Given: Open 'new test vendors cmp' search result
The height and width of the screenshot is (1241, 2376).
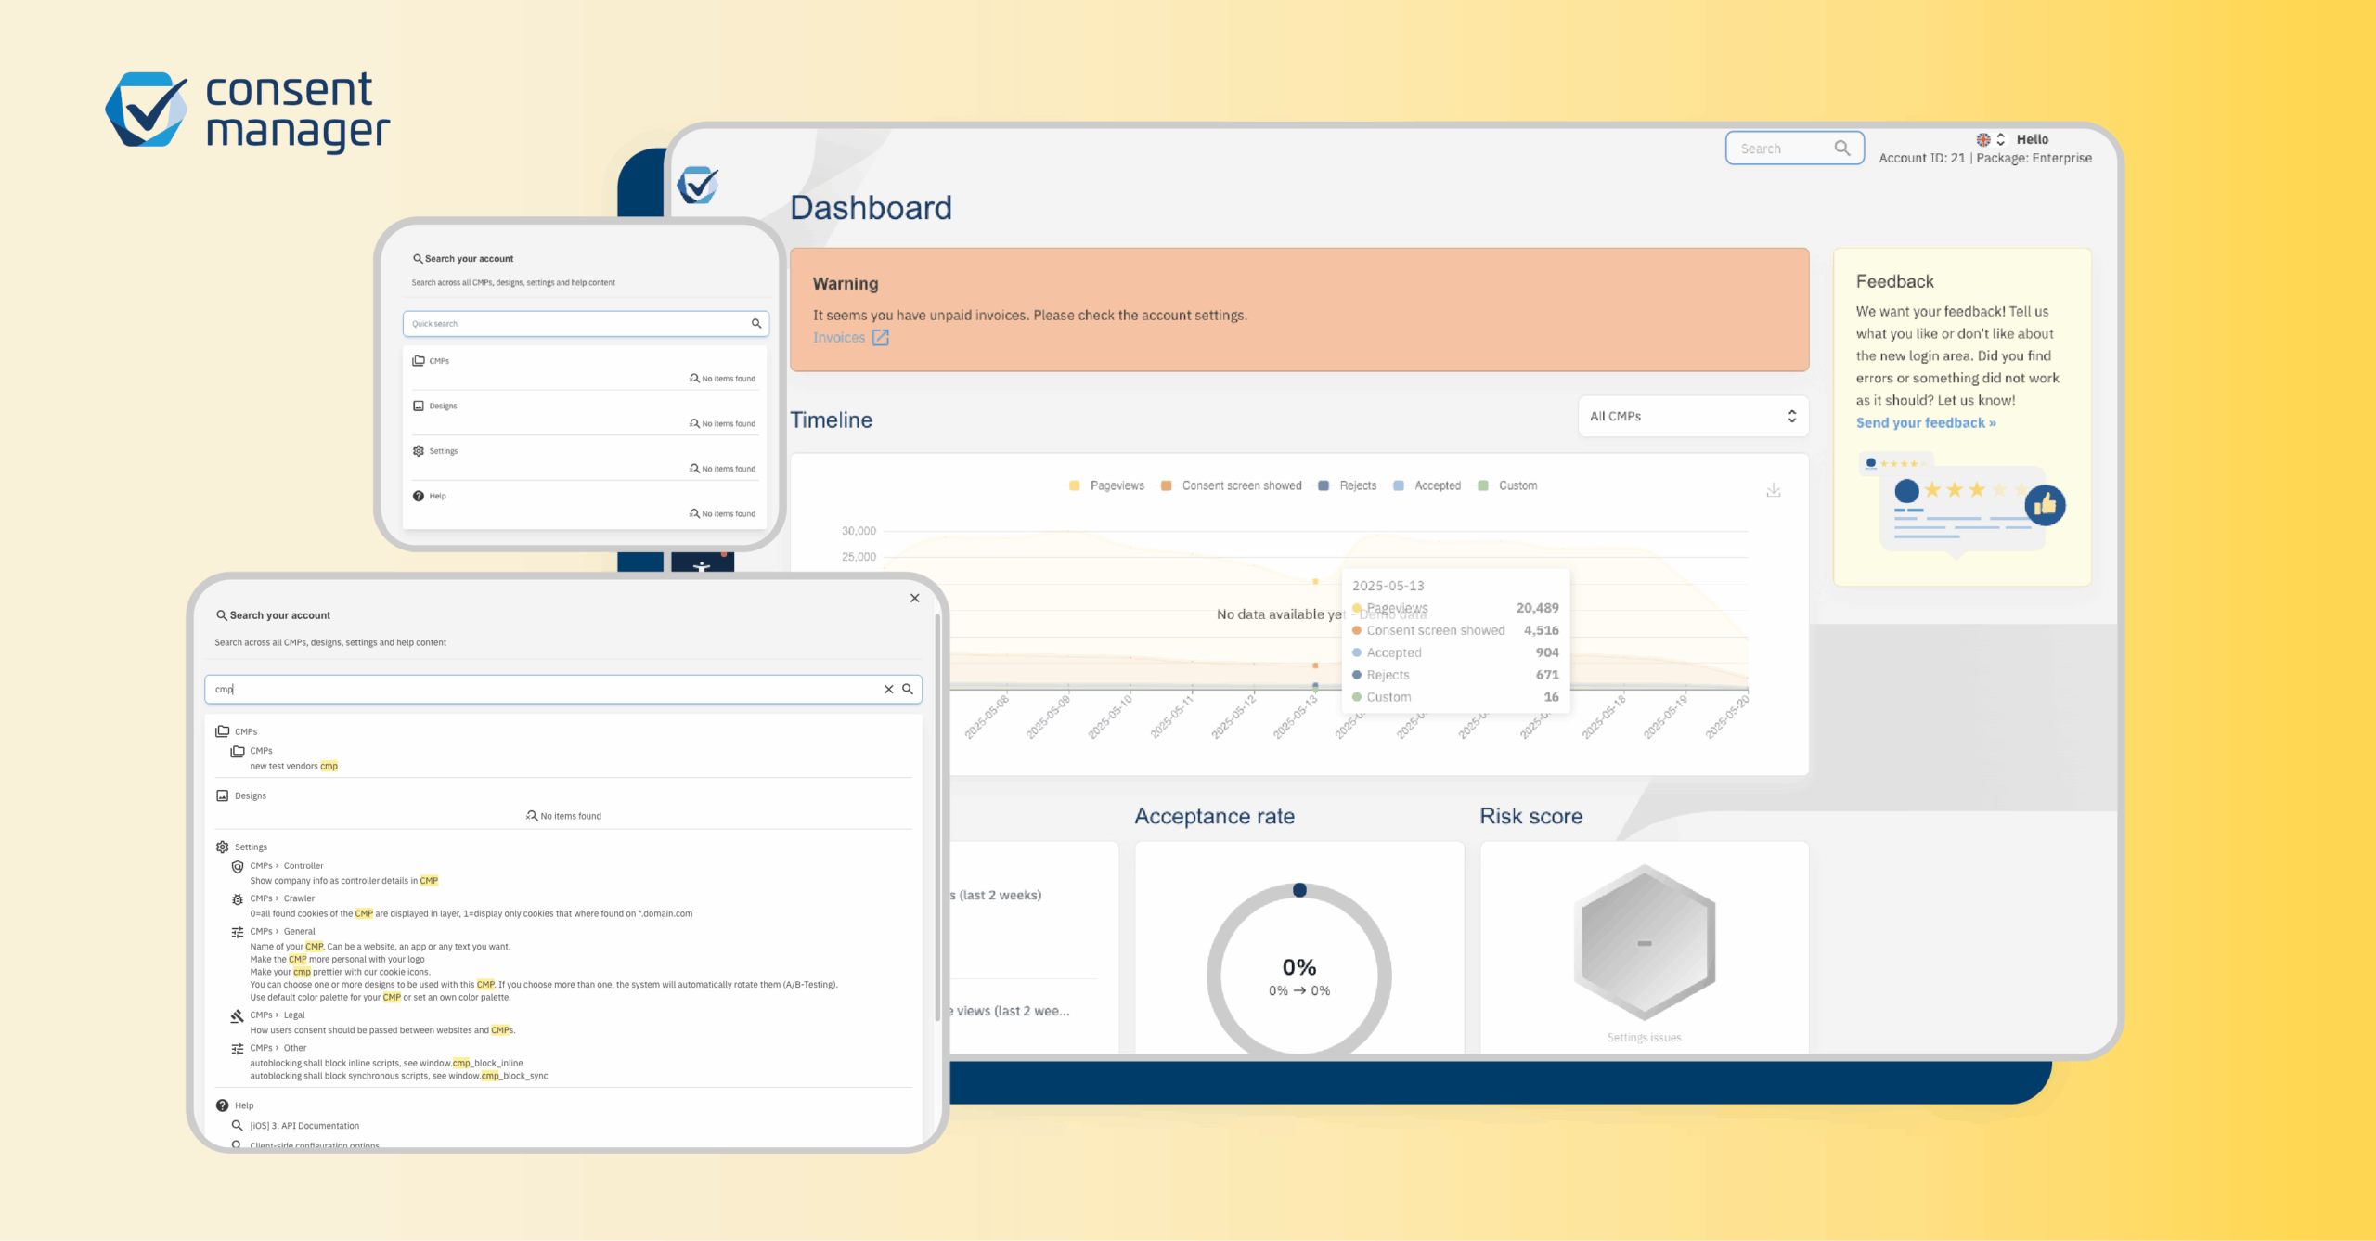Looking at the screenshot, I should pyautogui.click(x=293, y=766).
